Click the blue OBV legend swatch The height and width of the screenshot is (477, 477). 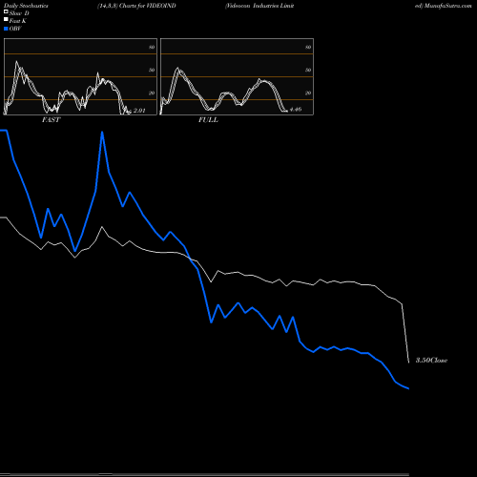tap(6, 29)
